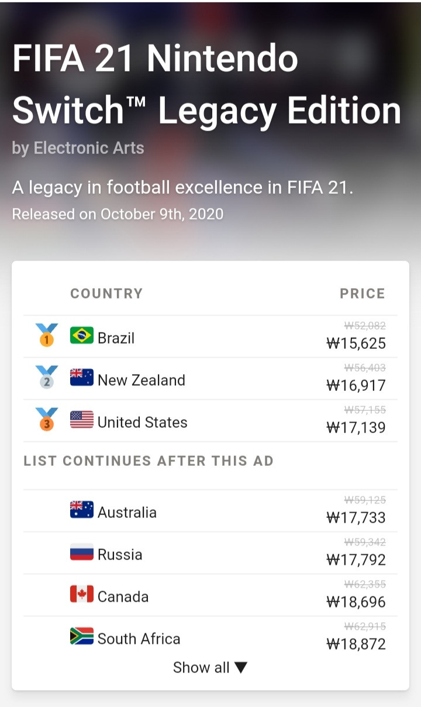Select the Canada price ₩18,696
This screenshot has width=421, height=707.
click(356, 602)
